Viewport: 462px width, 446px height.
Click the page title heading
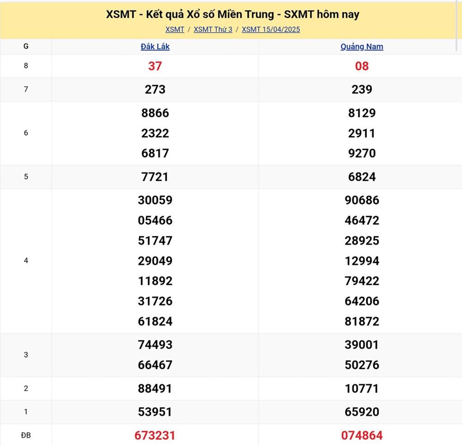pos(232,14)
